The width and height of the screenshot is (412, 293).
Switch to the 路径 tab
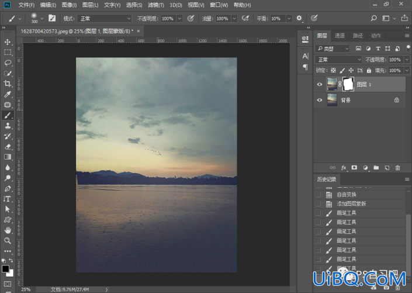[358, 36]
